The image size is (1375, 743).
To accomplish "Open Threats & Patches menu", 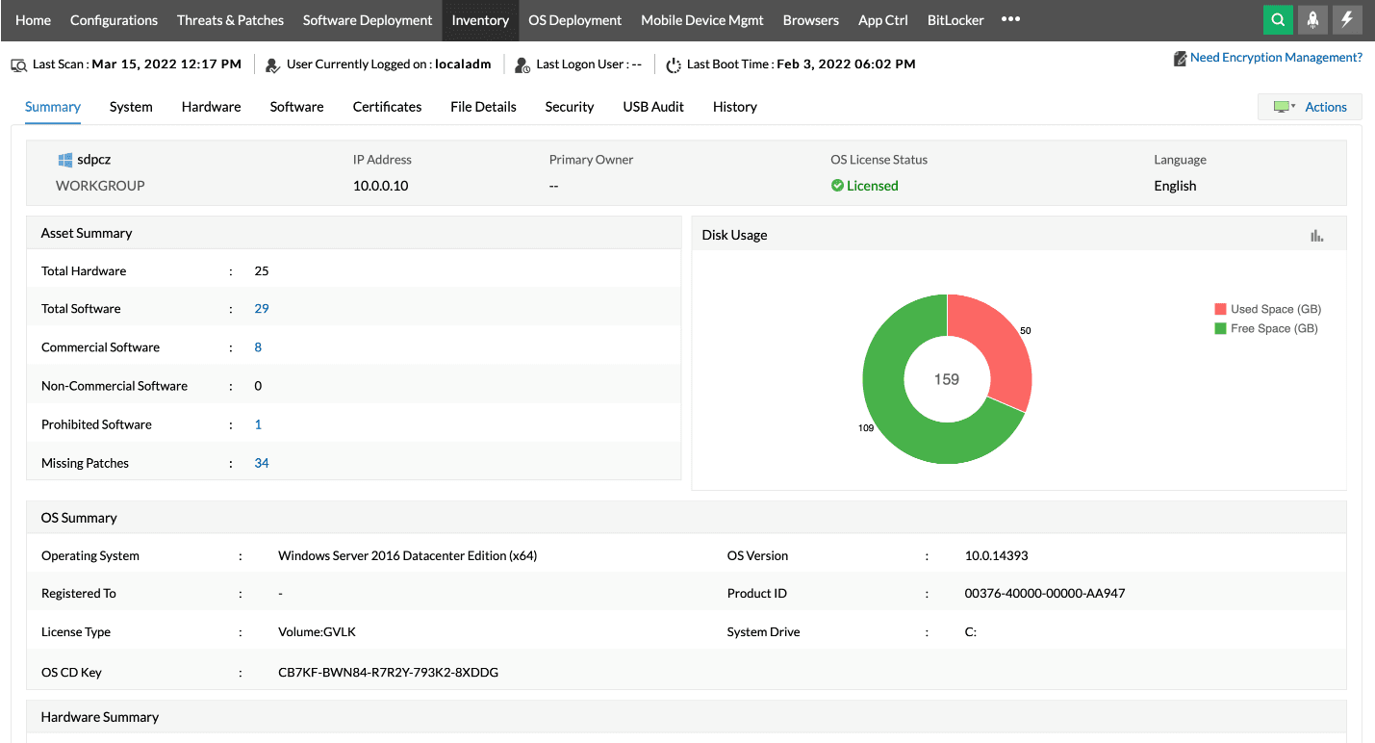I will 230,20.
